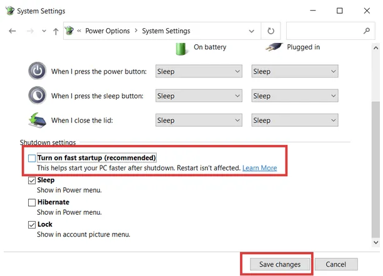Image resolution: width=383 pixels, height=276 pixels.
Task: Click the laptop lid close icon
Action: tap(37, 120)
